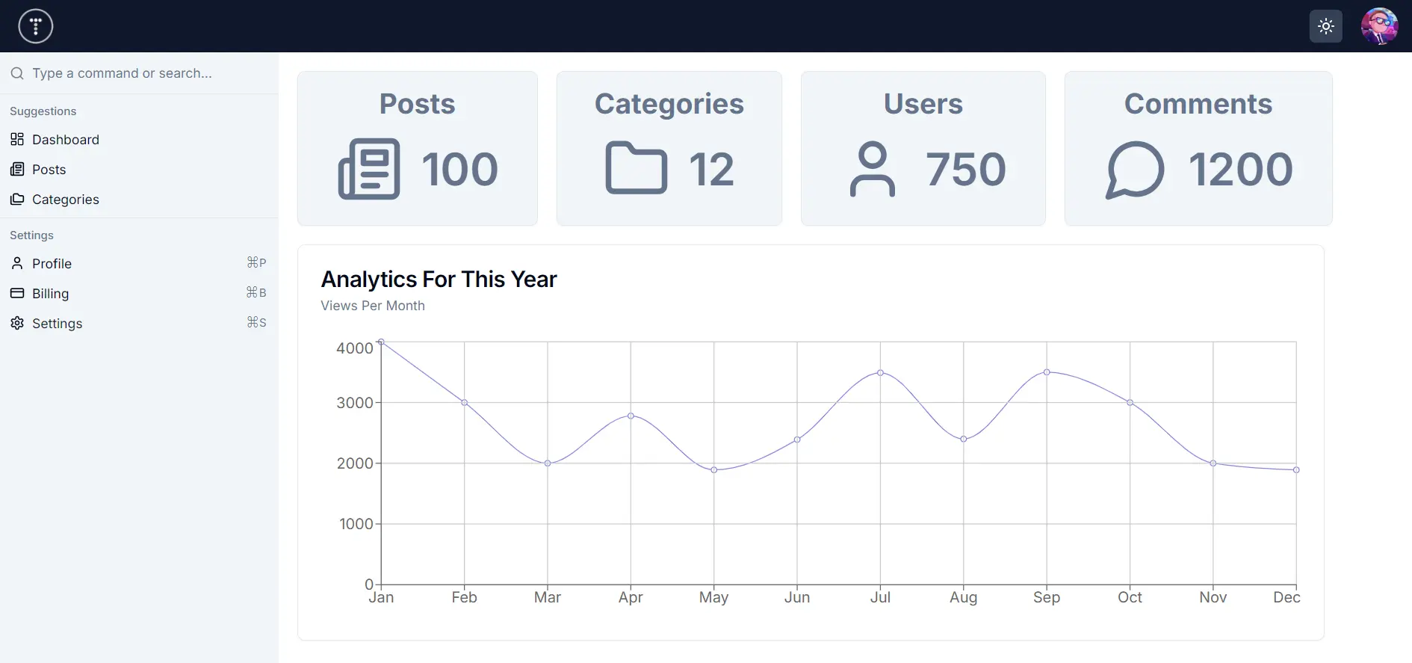Click the May data point on chart
This screenshot has height=663, width=1412.
714,470
